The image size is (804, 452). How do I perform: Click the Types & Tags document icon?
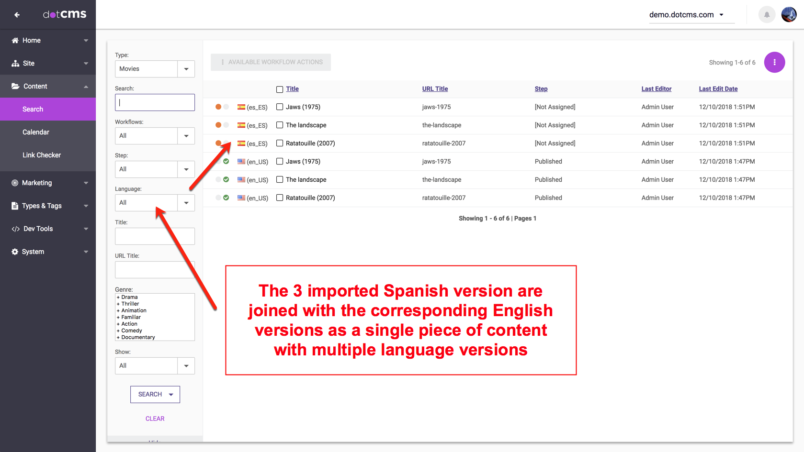15,206
